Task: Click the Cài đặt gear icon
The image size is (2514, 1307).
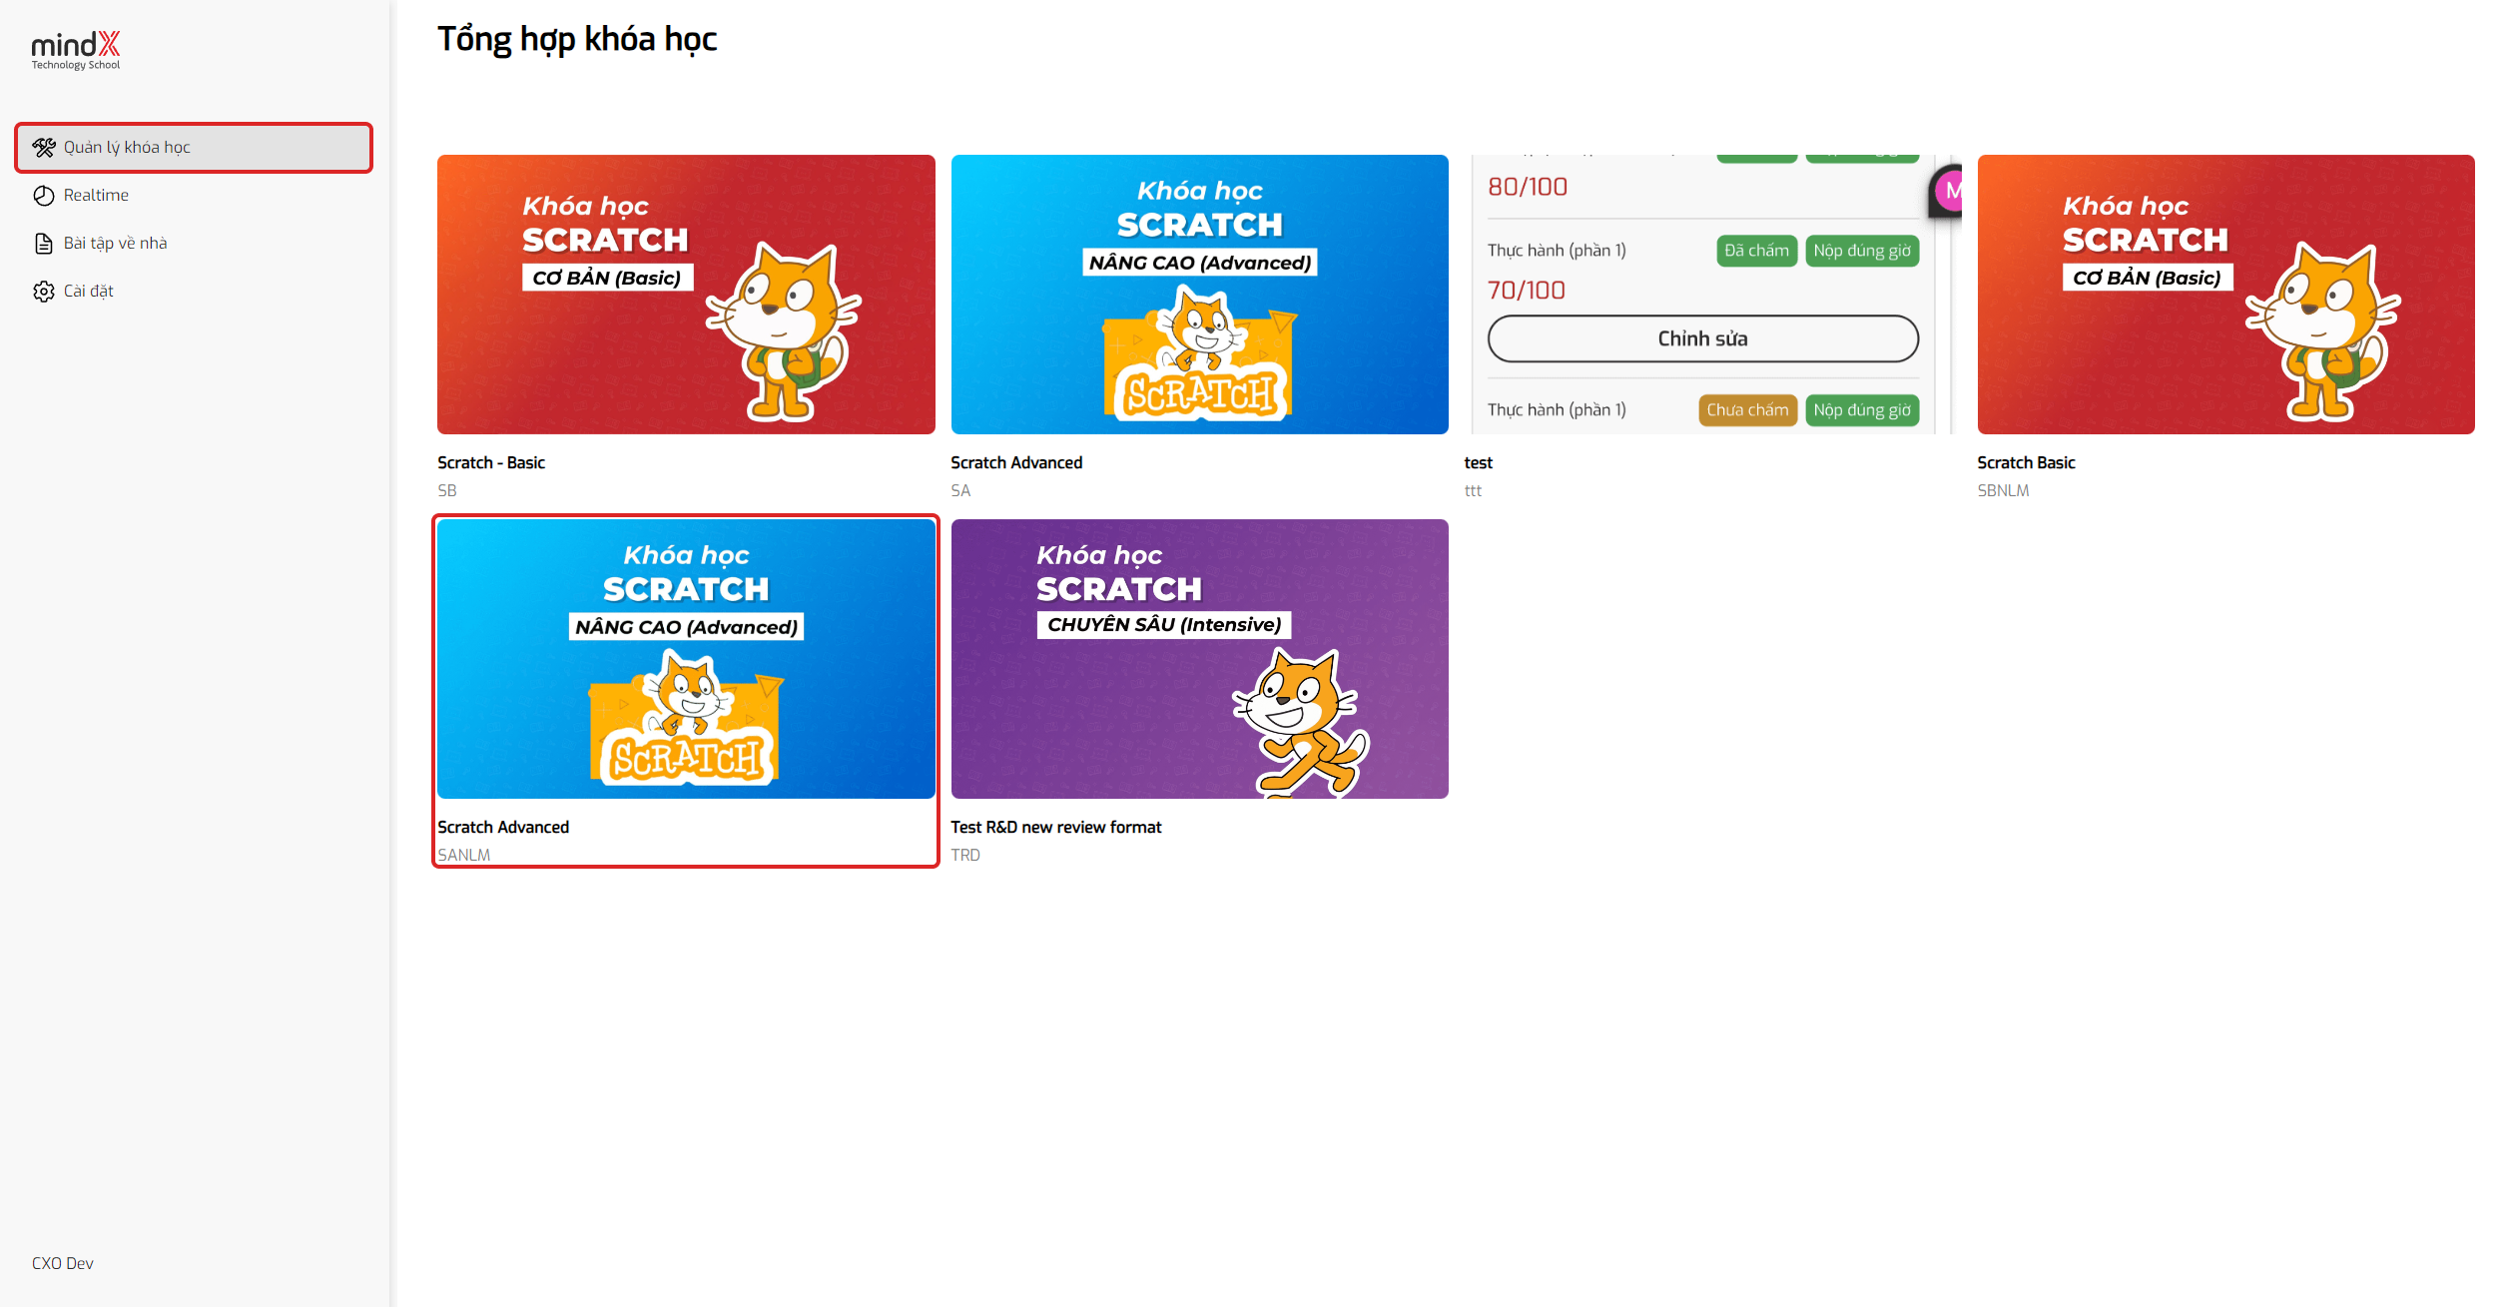Action: (x=43, y=292)
